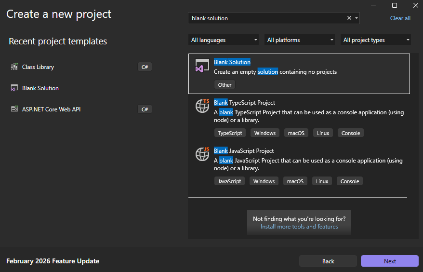
Task: Click the Blank JavaScript Project globe icon
Action: click(202, 154)
